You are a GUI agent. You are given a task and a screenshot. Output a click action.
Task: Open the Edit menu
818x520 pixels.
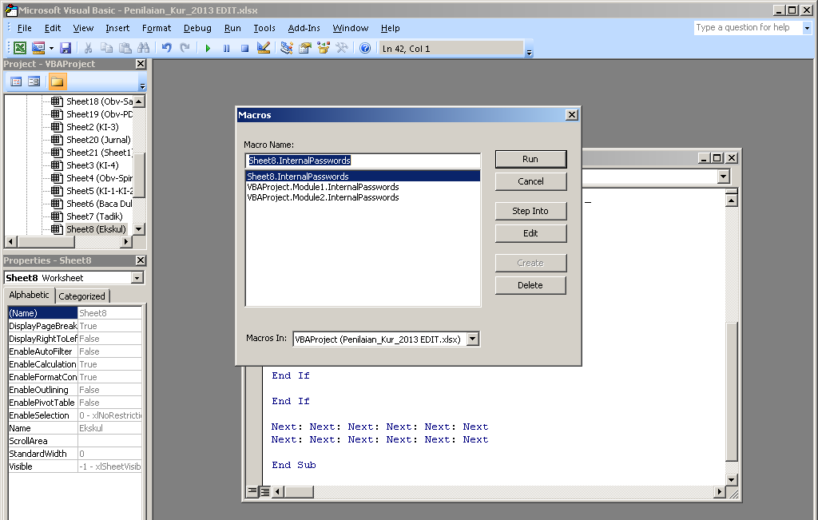52,28
